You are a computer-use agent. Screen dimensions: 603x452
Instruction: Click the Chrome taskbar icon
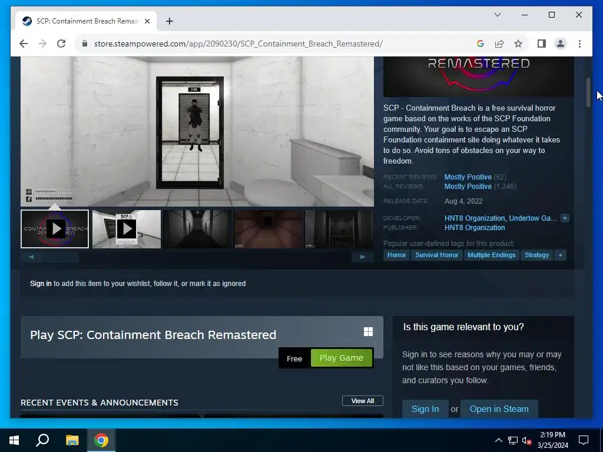click(x=101, y=440)
